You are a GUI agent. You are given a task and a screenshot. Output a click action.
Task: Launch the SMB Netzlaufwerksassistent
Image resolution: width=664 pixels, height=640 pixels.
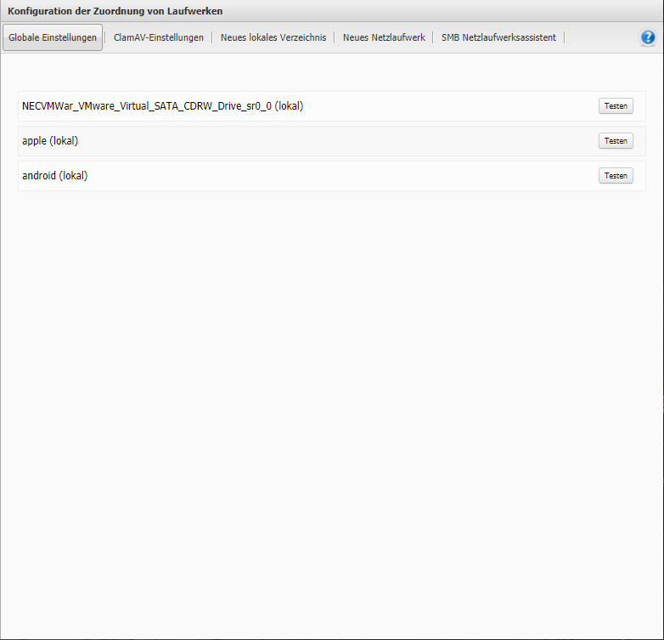click(x=498, y=37)
